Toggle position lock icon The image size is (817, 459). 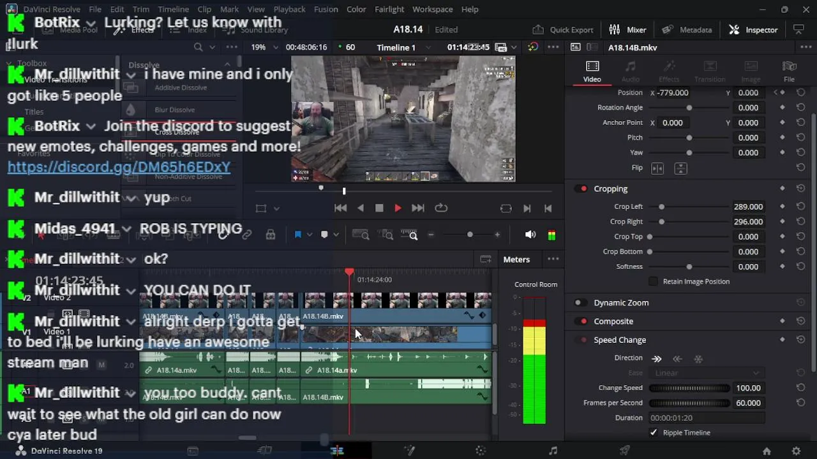[x=271, y=235]
